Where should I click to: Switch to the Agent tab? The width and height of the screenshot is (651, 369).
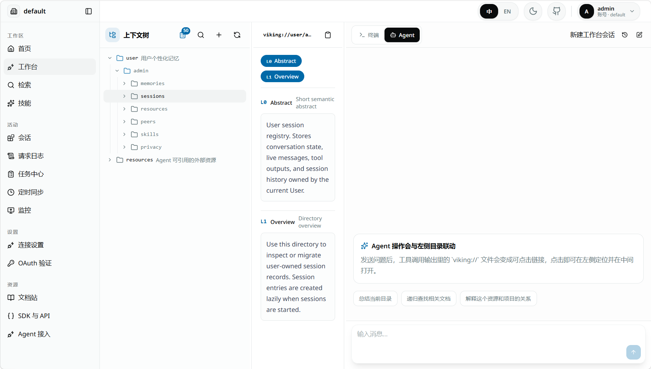(402, 35)
